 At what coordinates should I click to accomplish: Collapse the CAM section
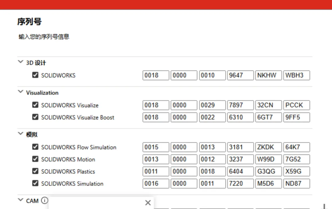click(x=21, y=200)
